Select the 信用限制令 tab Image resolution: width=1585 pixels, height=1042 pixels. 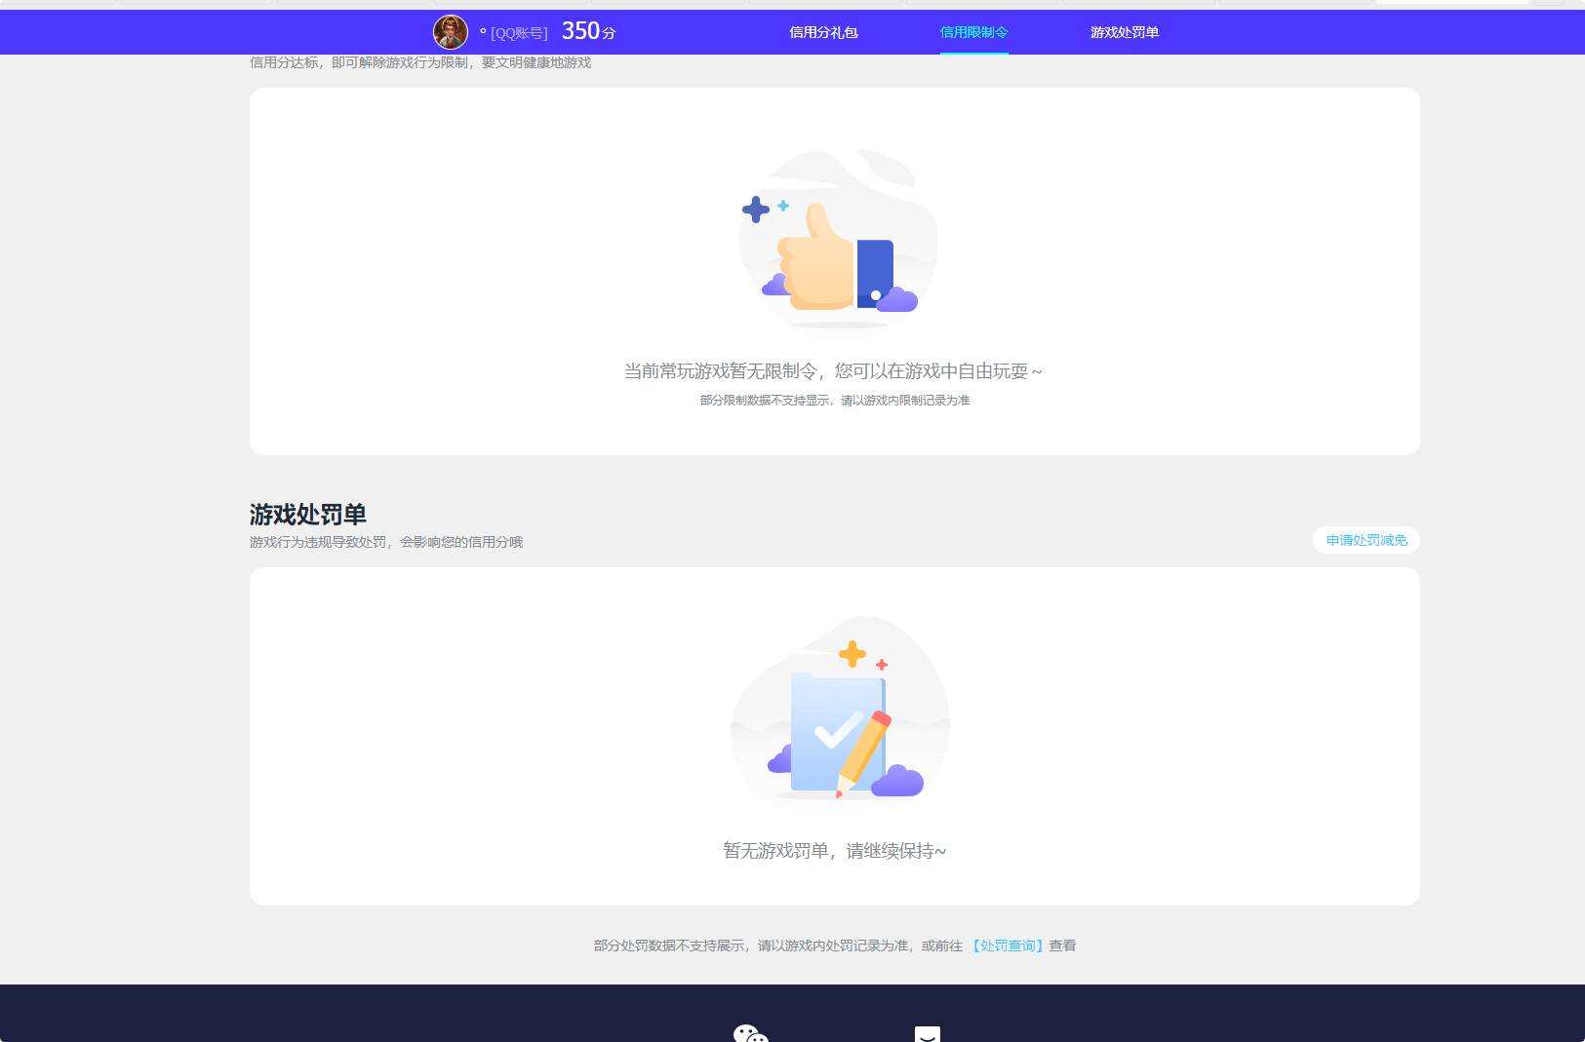pos(973,32)
